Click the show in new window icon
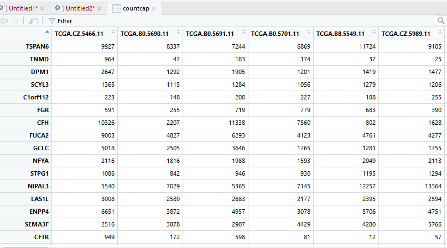This screenshot has width=447, height=248. click(33, 21)
